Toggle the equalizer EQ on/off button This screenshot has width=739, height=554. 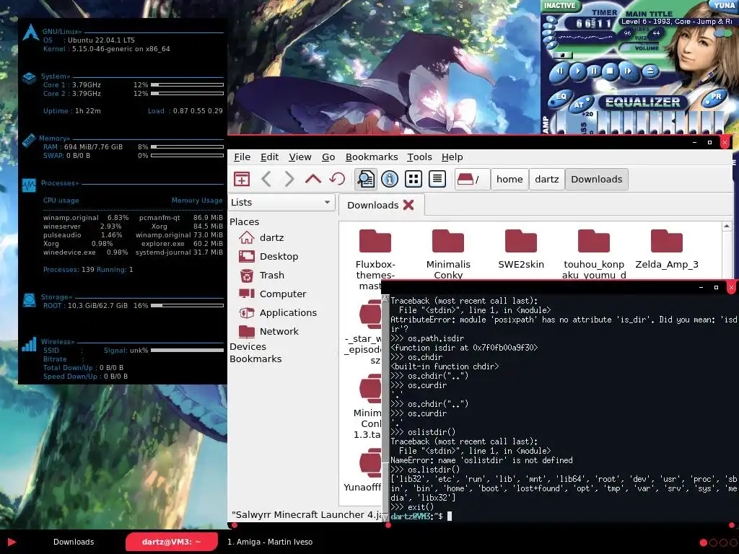click(x=560, y=97)
